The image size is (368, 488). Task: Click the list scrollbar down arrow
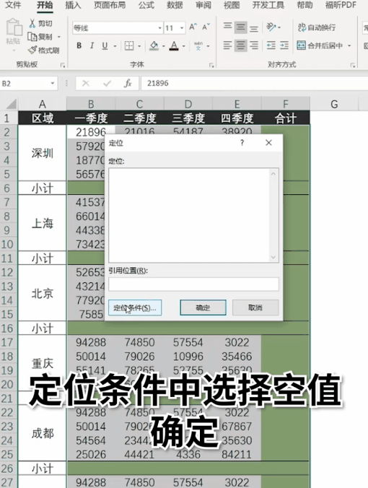point(273,258)
